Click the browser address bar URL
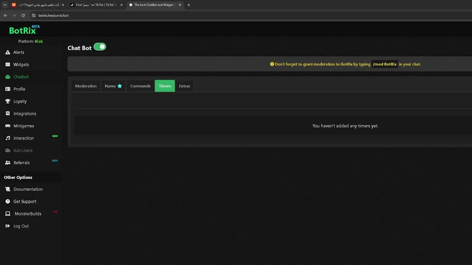The image size is (472, 265). click(53, 15)
